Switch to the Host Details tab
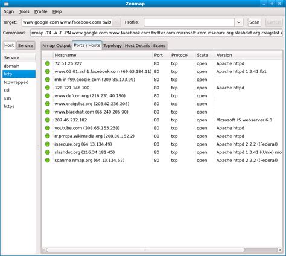This screenshot has height=256, width=286. [137, 46]
